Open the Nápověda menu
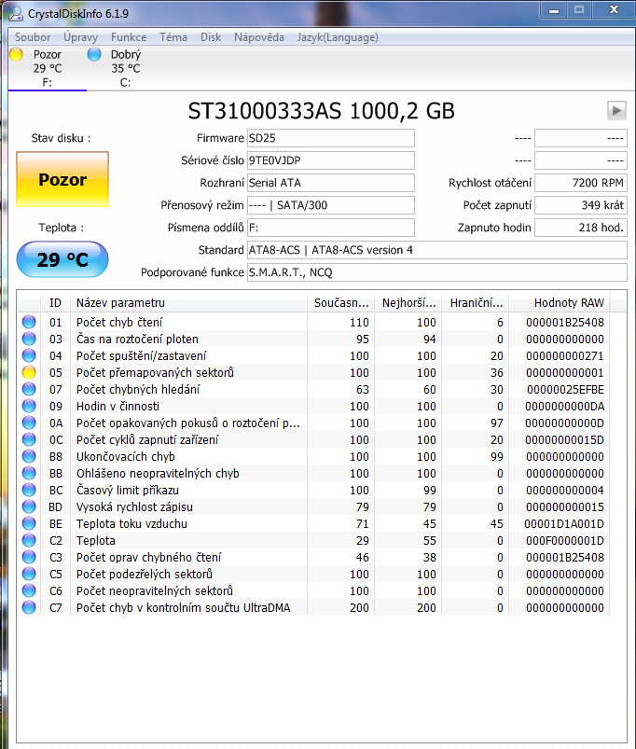 pos(259,37)
